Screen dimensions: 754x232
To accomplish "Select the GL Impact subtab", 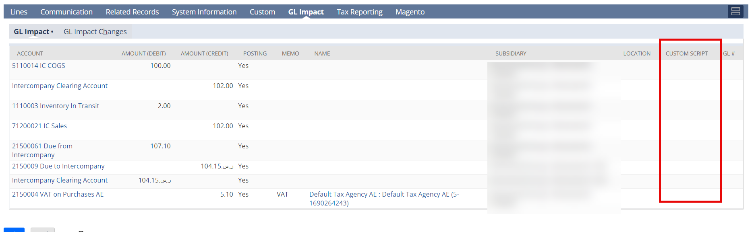I will pyautogui.click(x=33, y=32).
